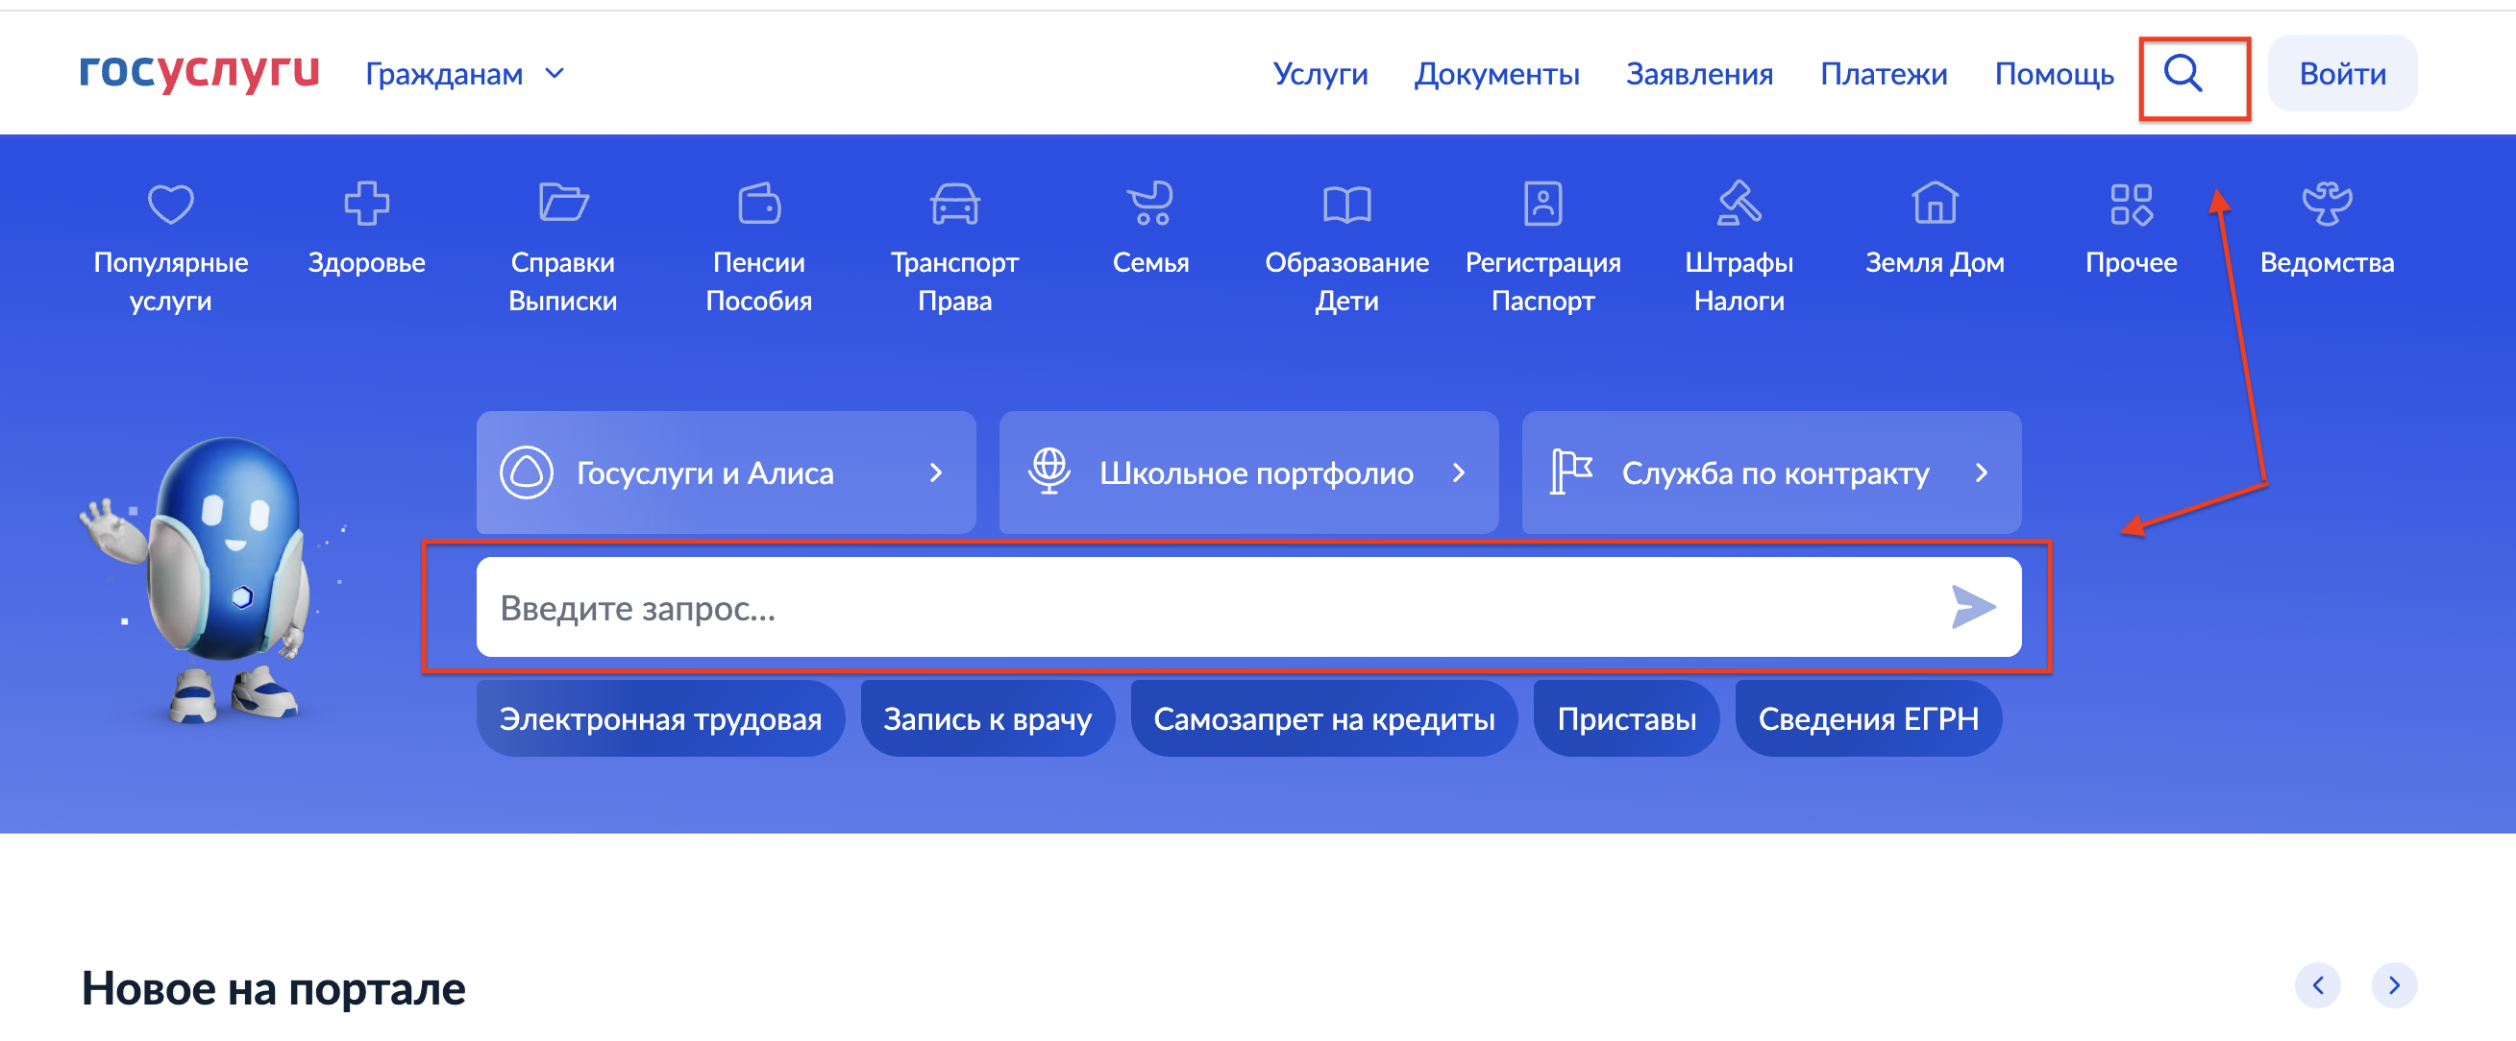The width and height of the screenshot is (2516, 1041).
Task: Open the Образование Дети category label
Action: (1346, 281)
